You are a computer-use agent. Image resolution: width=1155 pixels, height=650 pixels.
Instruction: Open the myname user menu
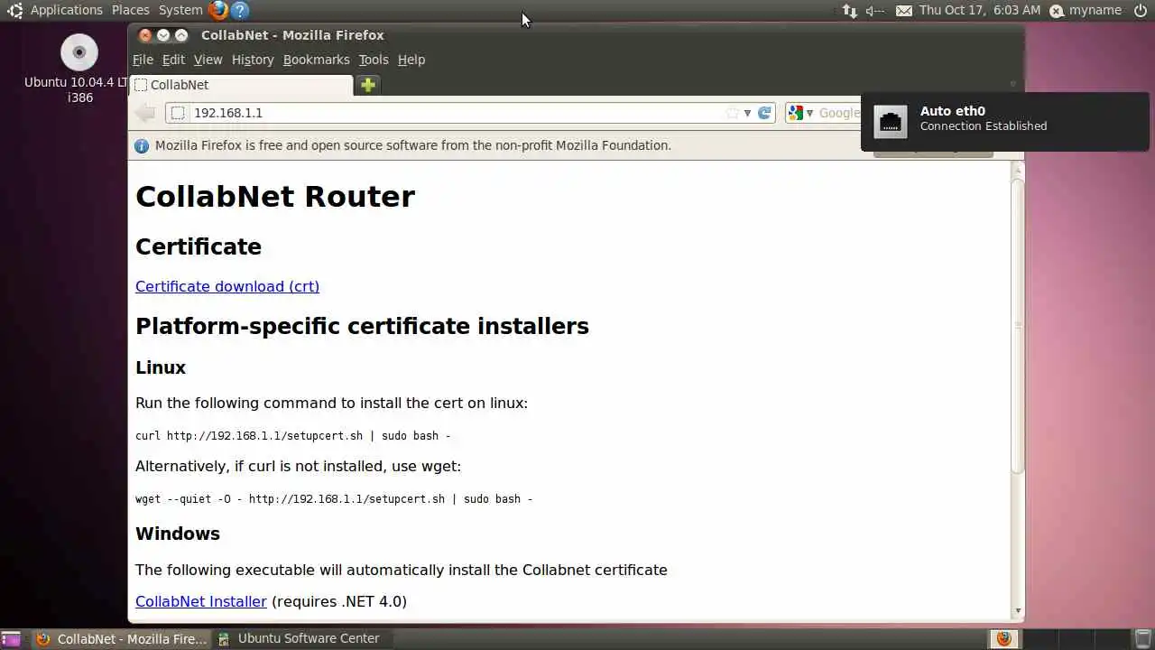[1086, 11]
